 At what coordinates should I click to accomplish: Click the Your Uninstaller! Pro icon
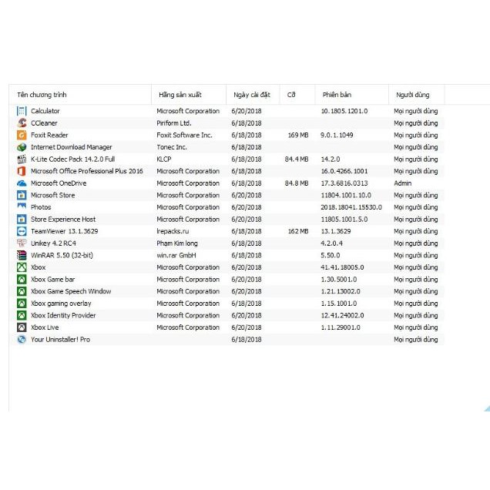tap(22, 339)
